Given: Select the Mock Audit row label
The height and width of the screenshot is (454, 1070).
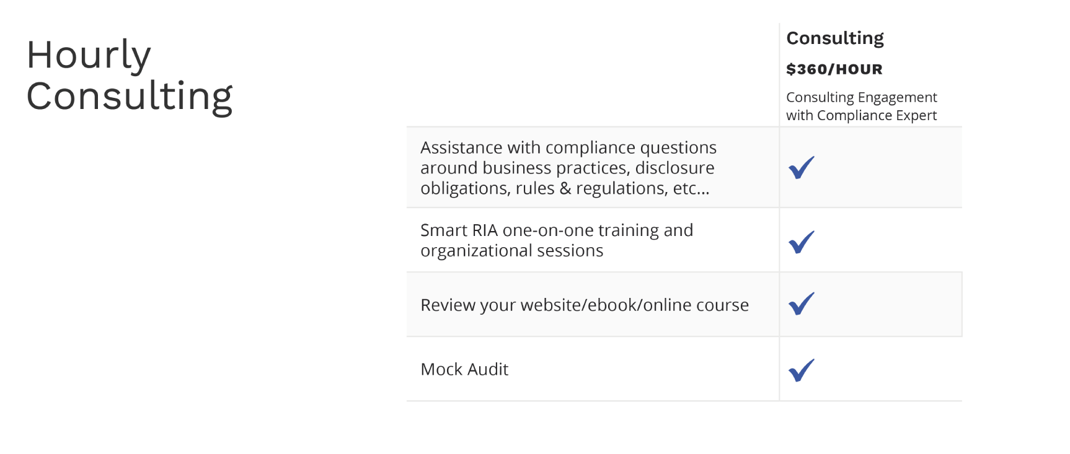Looking at the screenshot, I should pyautogui.click(x=464, y=369).
